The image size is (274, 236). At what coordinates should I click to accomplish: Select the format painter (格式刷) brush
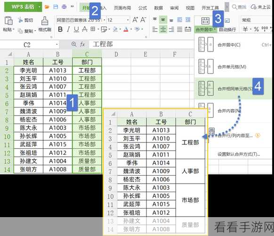click(x=45, y=21)
